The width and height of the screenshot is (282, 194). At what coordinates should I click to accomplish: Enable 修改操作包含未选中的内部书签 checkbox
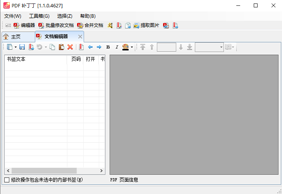pos(7,180)
